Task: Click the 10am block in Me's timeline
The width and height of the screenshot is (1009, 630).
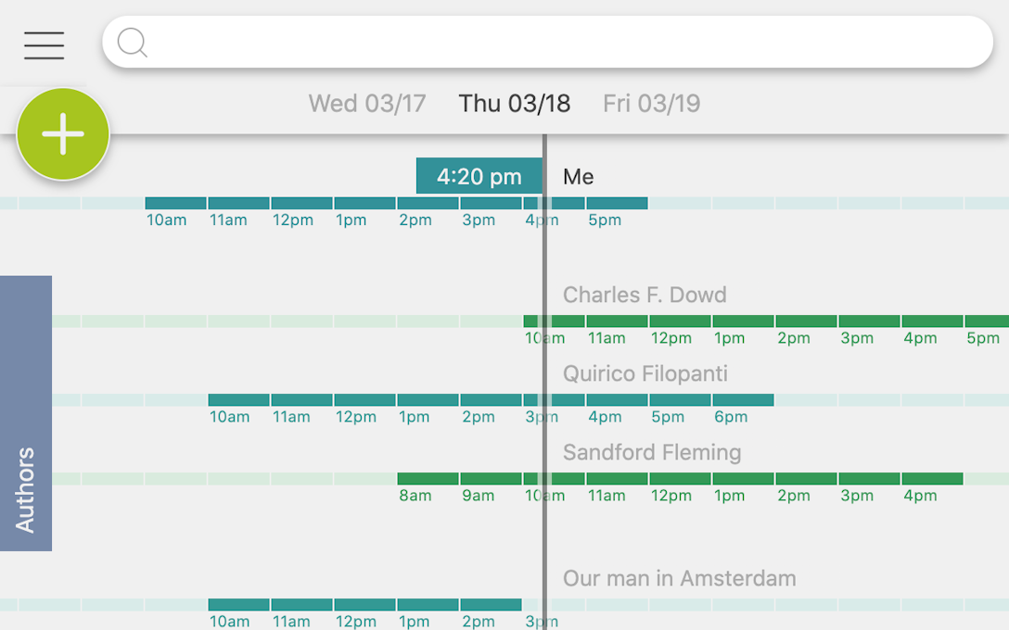Action: tap(176, 203)
